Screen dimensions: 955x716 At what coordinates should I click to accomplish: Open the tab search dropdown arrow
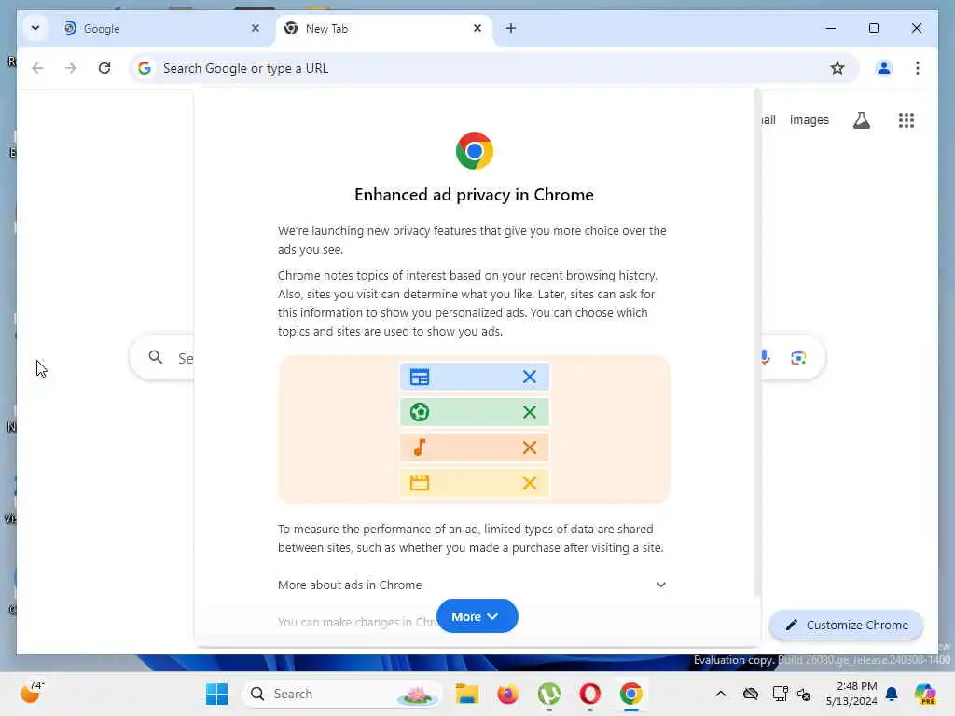click(35, 28)
